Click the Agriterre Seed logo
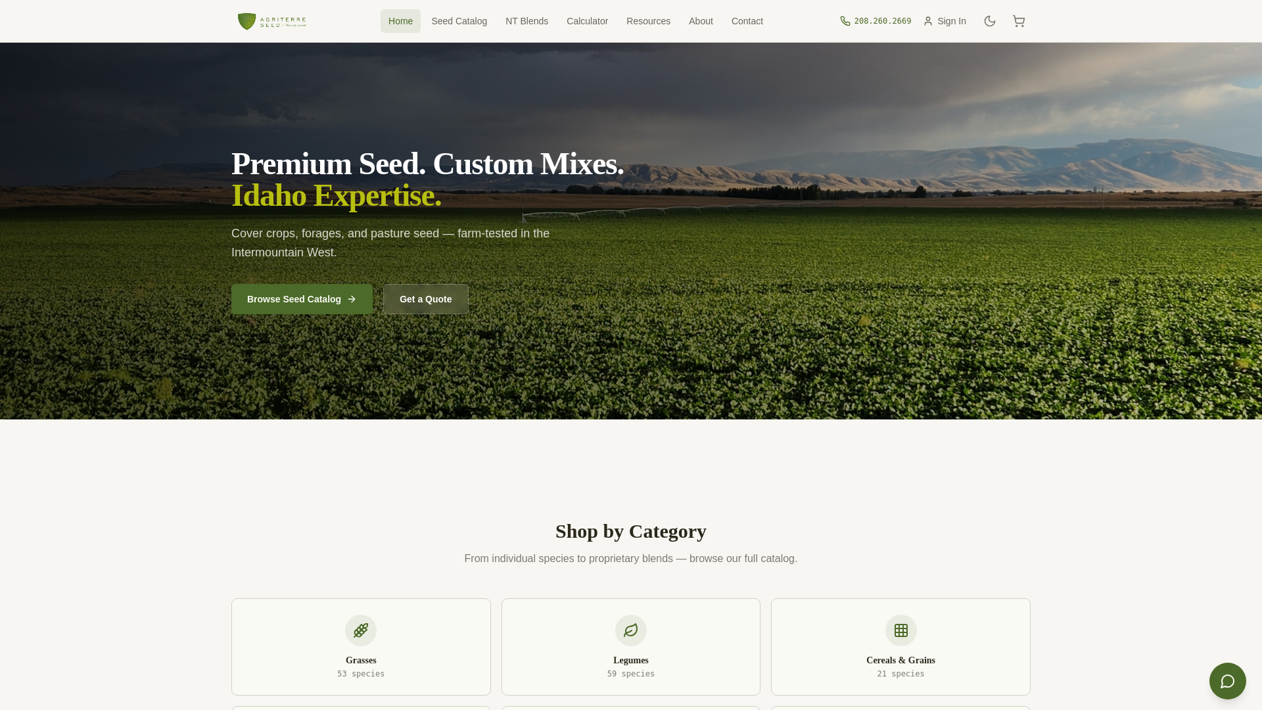The image size is (1262, 710). click(x=272, y=21)
